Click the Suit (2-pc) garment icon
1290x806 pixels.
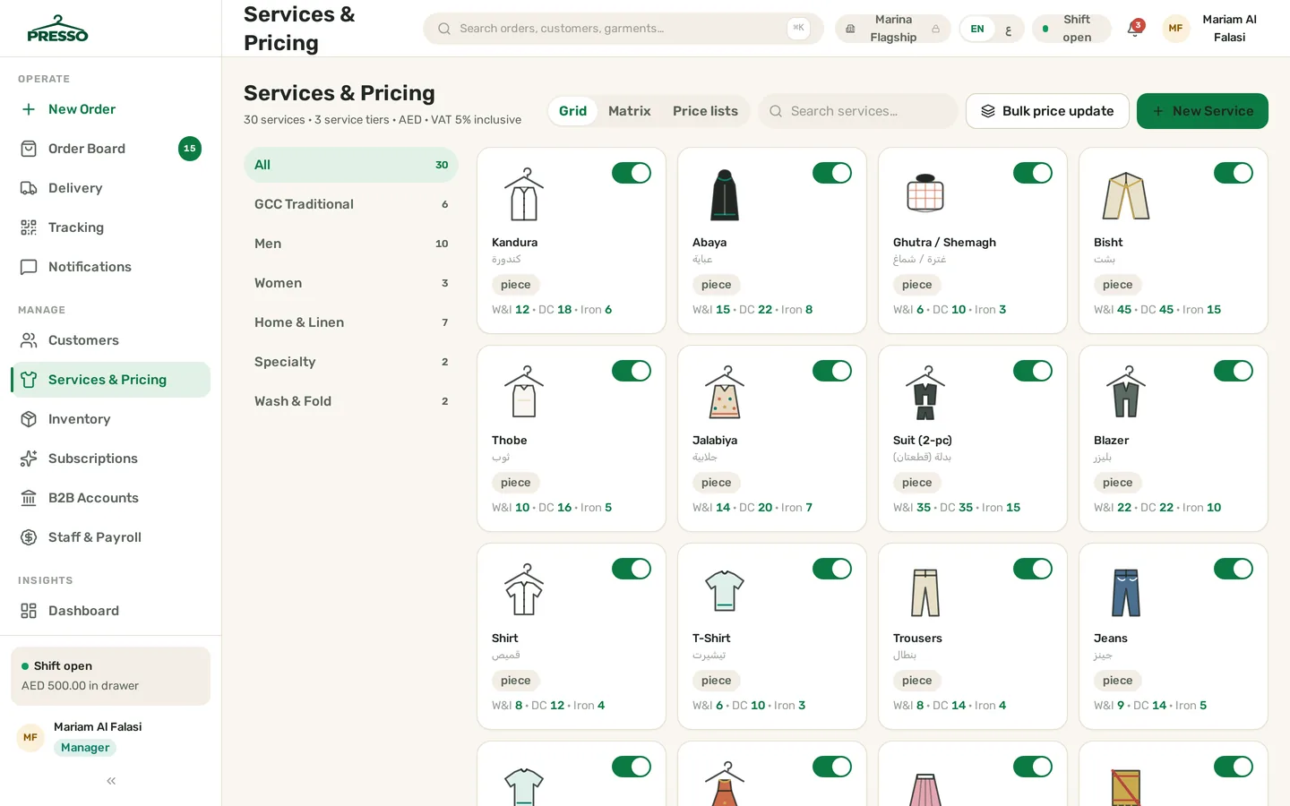point(925,392)
